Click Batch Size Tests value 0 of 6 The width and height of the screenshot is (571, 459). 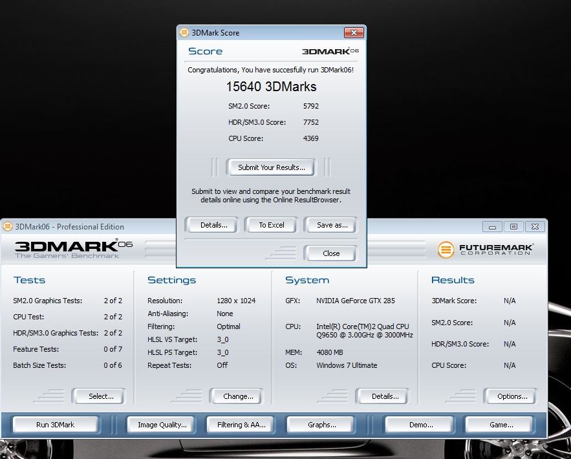(x=113, y=365)
